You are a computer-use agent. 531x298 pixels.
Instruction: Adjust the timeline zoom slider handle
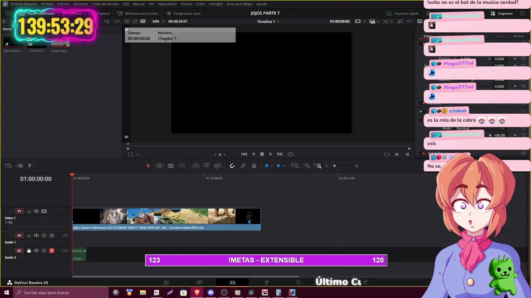(x=334, y=166)
